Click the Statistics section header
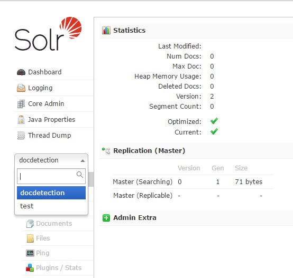 point(129,31)
